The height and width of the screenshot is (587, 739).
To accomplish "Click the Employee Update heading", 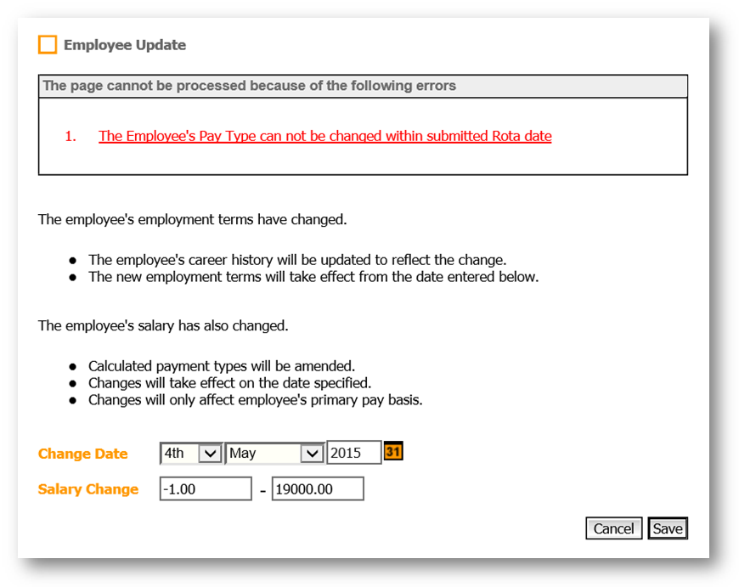I will (x=125, y=45).
